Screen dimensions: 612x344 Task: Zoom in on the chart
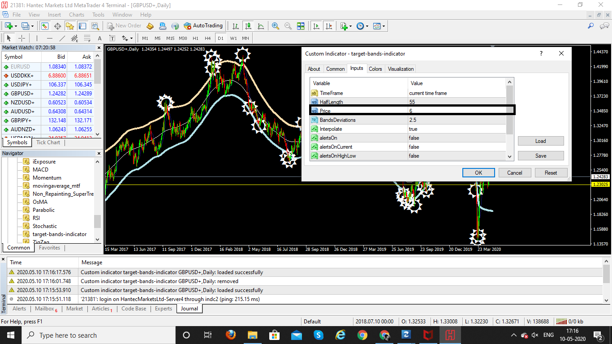click(x=276, y=26)
